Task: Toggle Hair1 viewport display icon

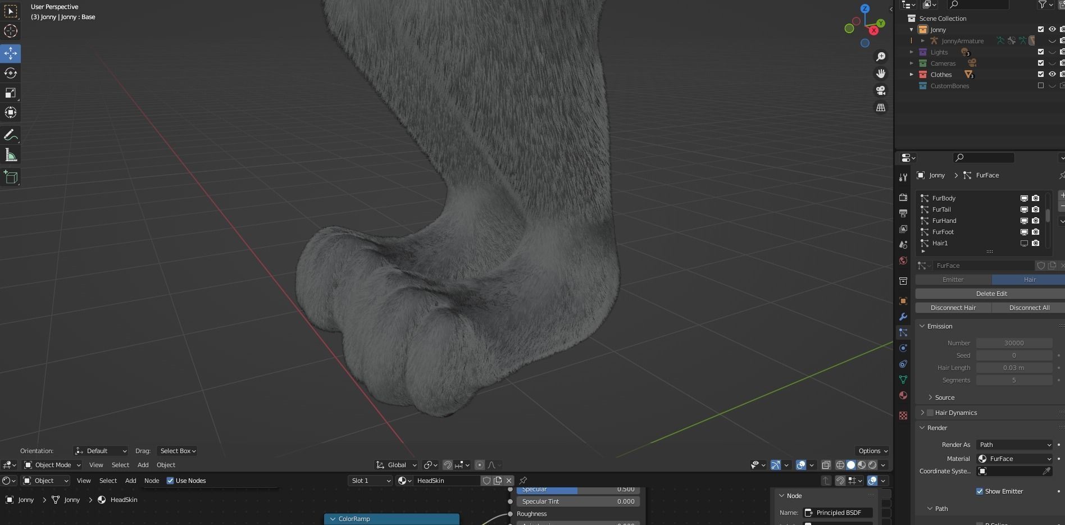Action: (1024, 243)
